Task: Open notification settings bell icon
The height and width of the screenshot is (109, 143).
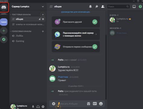Action: 91,7
